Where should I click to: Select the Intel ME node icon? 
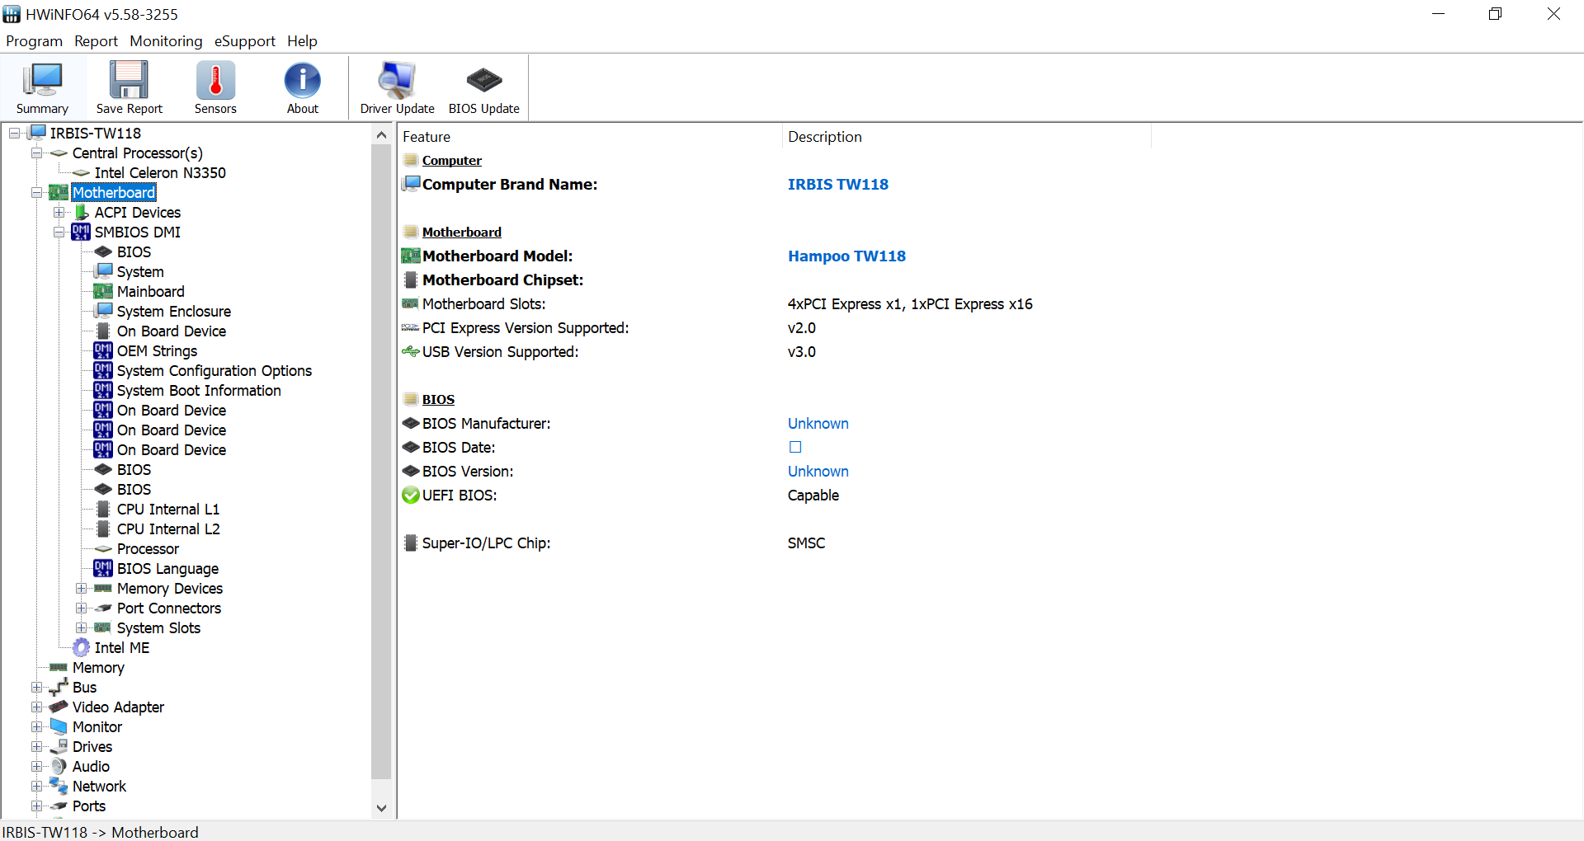[81, 648]
